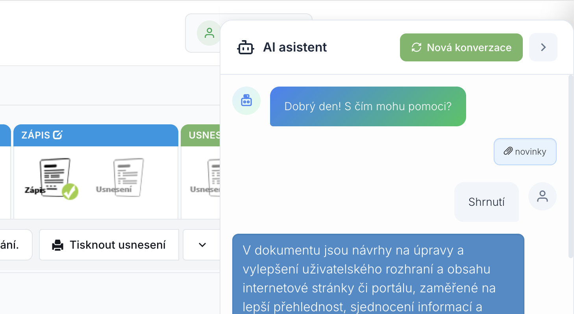Click the user avatar next to Shrnutí
The width and height of the screenshot is (574, 314).
coord(543,196)
